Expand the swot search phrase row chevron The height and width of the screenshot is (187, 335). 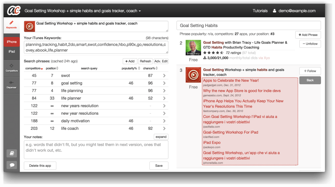(x=164, y=75)
